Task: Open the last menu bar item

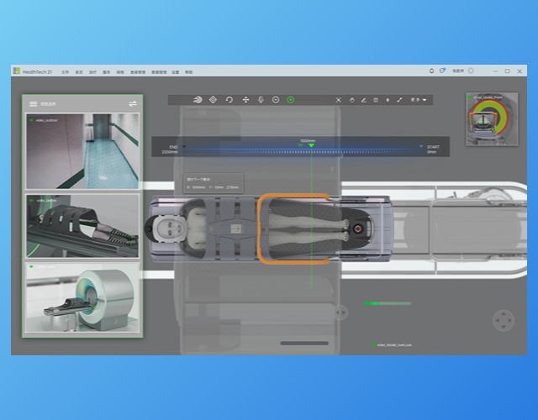Action: coord(188,72)
